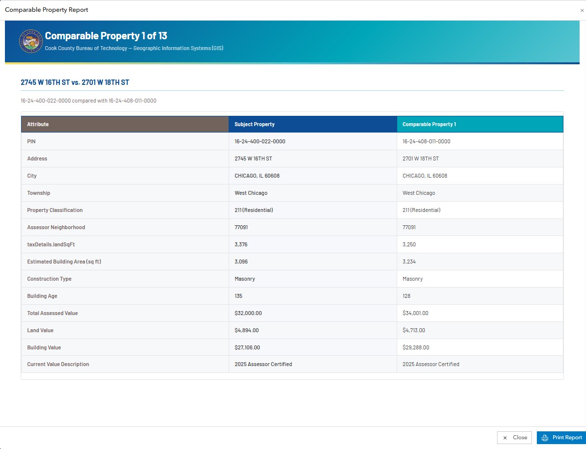The image size is (586, 449).
Task: Click the Township attribute label
Action: tap(38, 193)
